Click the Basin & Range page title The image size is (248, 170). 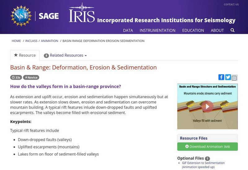(83, 67)
